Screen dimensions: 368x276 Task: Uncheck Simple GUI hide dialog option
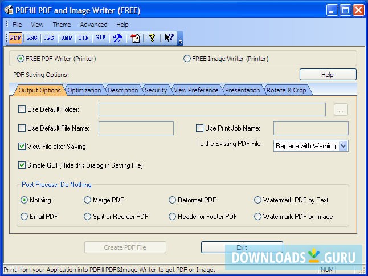[22, 165]
